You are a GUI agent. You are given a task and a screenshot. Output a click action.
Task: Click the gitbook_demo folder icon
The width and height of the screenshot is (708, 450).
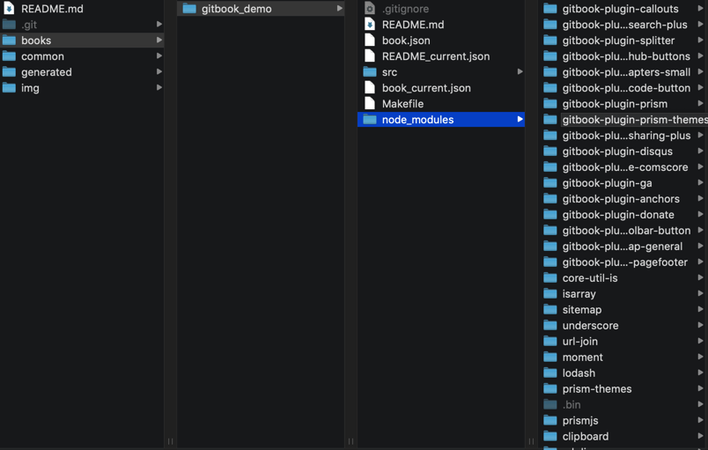click(x=189, y=9)
